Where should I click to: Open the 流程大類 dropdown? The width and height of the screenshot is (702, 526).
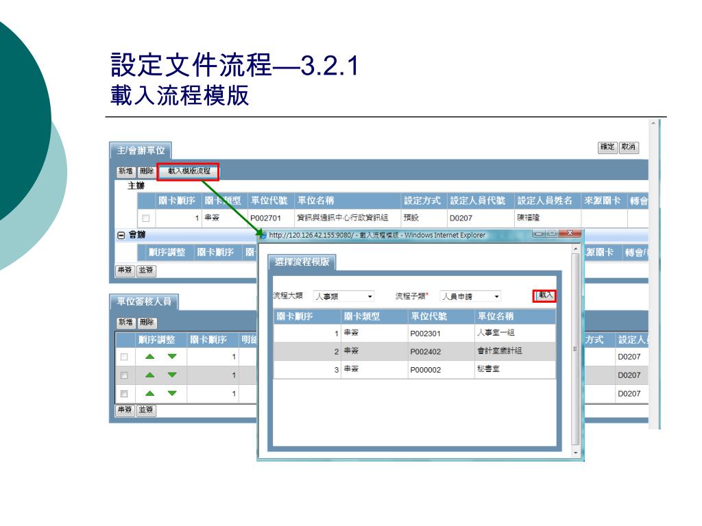343,296
